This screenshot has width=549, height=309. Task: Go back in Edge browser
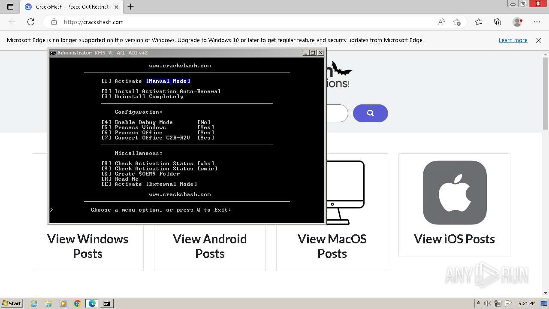[x=12, y=22]
